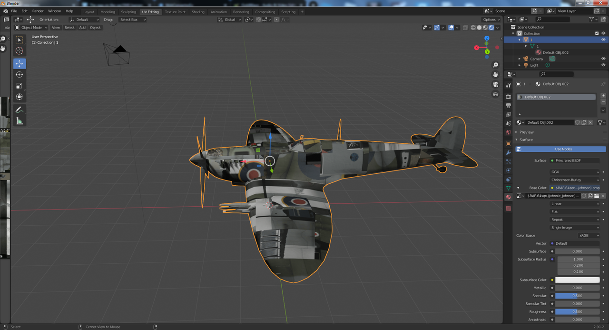The width and height of the screenshot is (609, 330).
Task: Open the Output properties tab
Action: [508, 105]
